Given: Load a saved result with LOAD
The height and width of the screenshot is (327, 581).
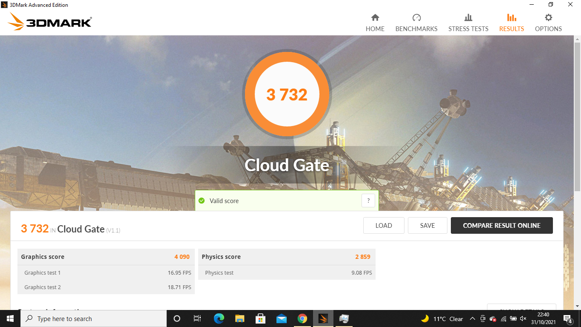Looking at the screenshot, I should pyautogui.click(x=384, y=226).
